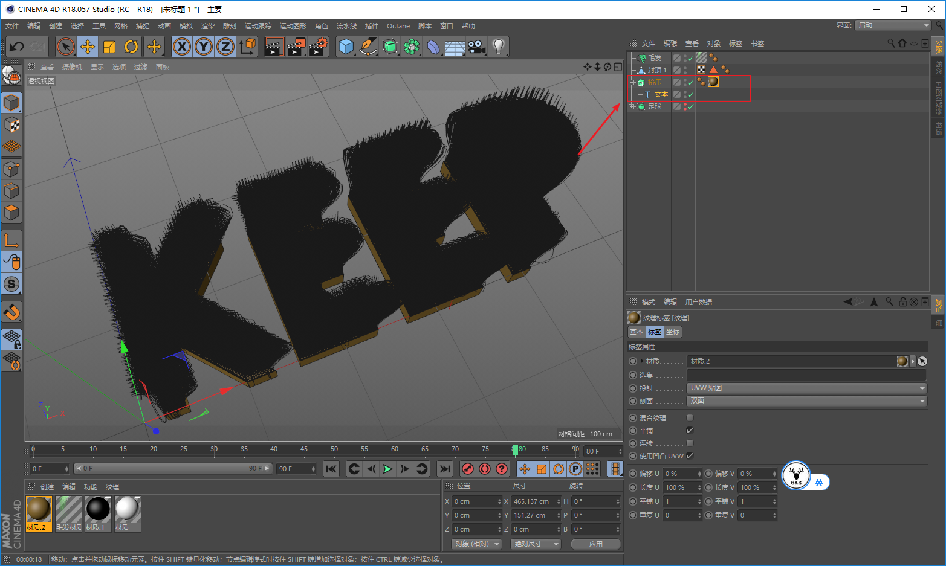Image resolution: width=946 pixels, height=566 pixels.
Task: Activate the Move tool in the top toolbar
Action: [x=88, y=47]
